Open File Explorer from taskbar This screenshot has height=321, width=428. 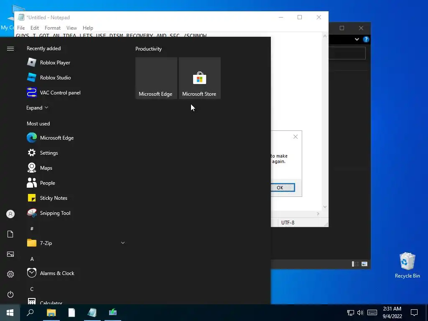click(x=51, y=313)
